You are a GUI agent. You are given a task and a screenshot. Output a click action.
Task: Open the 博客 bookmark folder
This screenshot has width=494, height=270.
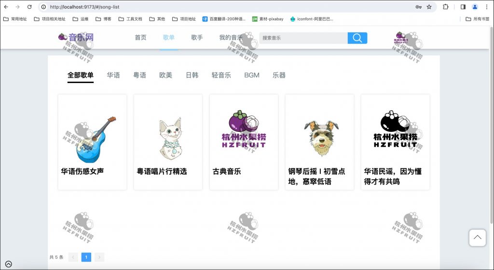tap(104, 19)
